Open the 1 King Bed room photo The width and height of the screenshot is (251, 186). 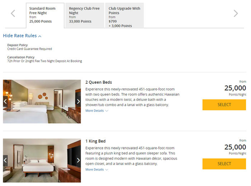coord(42,161)
